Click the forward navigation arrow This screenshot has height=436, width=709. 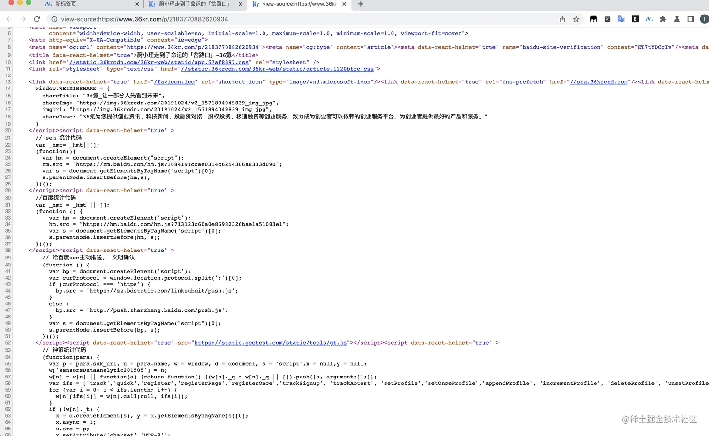(x=23, y=19)
